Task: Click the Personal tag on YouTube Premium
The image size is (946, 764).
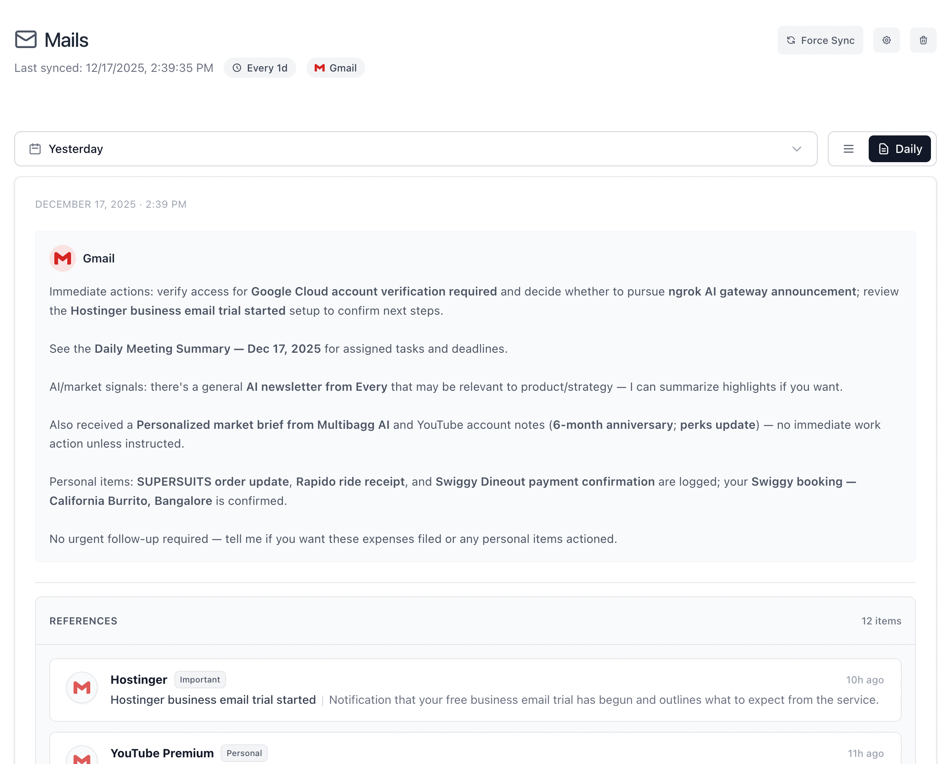Action: 244,753
